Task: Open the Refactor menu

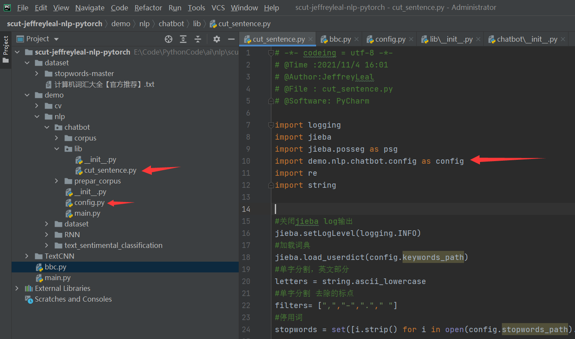Action: coord(148,8)
